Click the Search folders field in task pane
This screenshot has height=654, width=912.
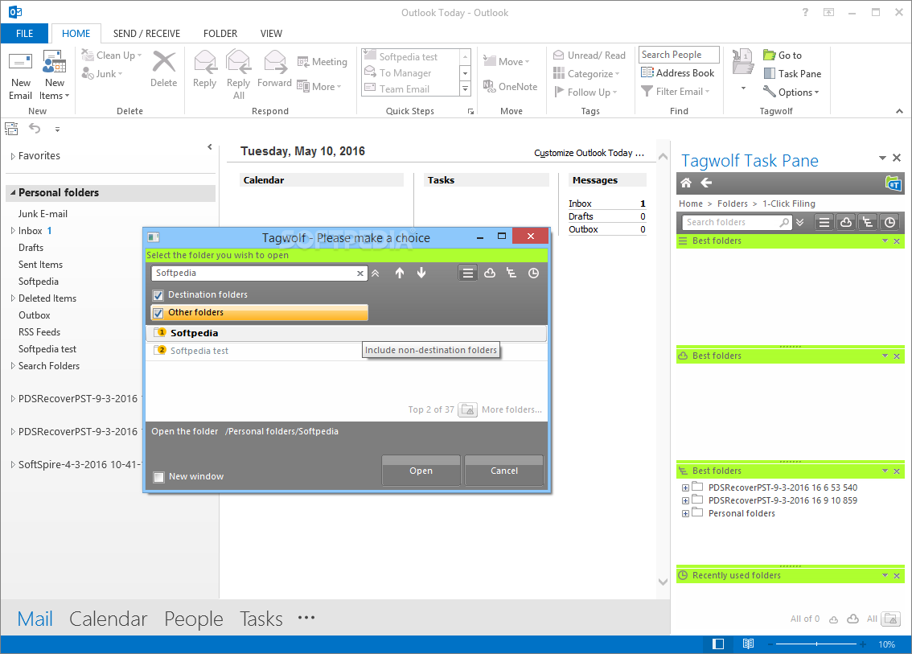737,222
